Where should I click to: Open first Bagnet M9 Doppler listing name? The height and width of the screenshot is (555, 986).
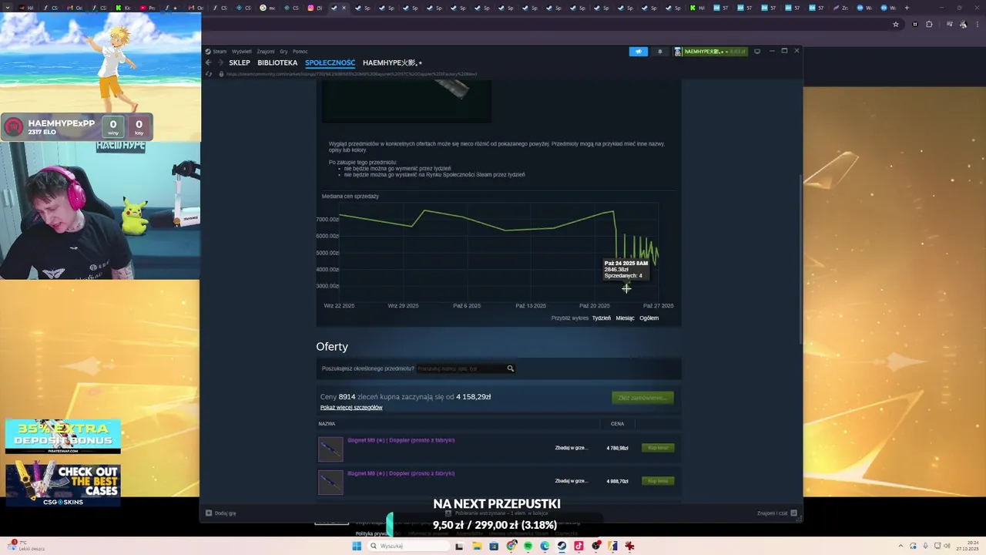(401, 440)
